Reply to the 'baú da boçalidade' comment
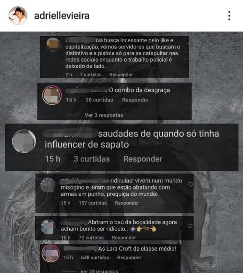Screen dimensions: 243x273 pos(124,238)
